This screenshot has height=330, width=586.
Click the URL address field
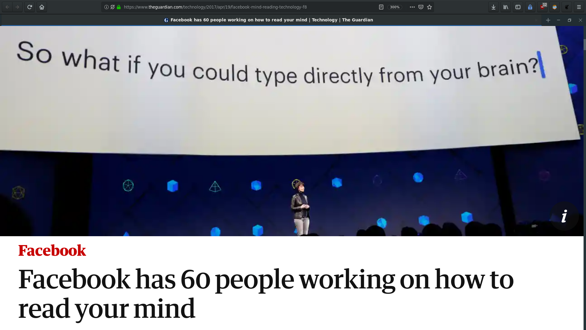244,7
